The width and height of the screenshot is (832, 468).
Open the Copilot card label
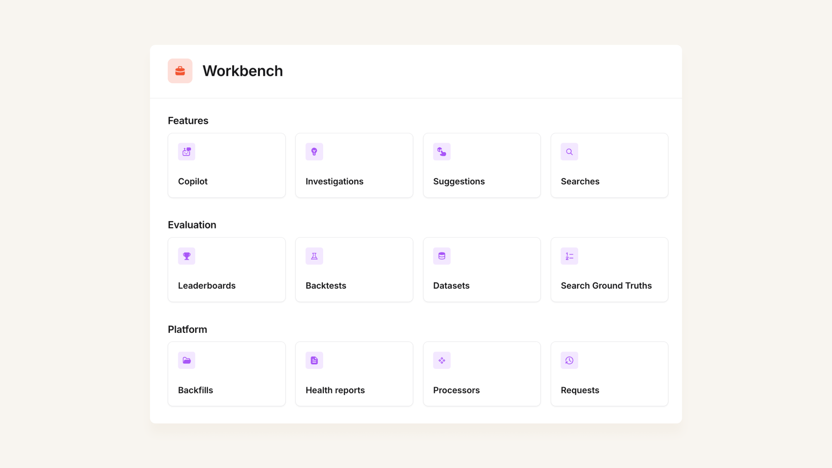[193, 181]
